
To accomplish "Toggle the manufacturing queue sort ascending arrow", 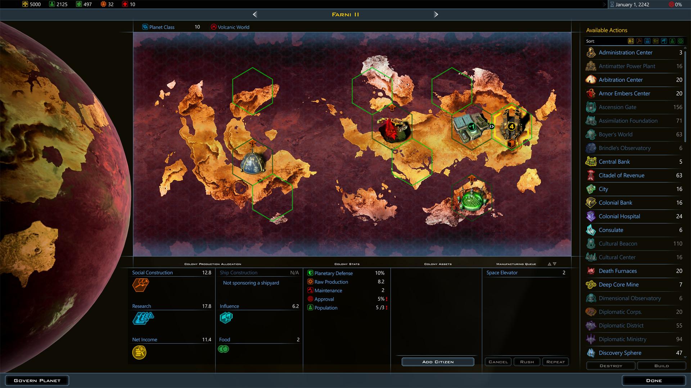I will click(x=550, y=264).
